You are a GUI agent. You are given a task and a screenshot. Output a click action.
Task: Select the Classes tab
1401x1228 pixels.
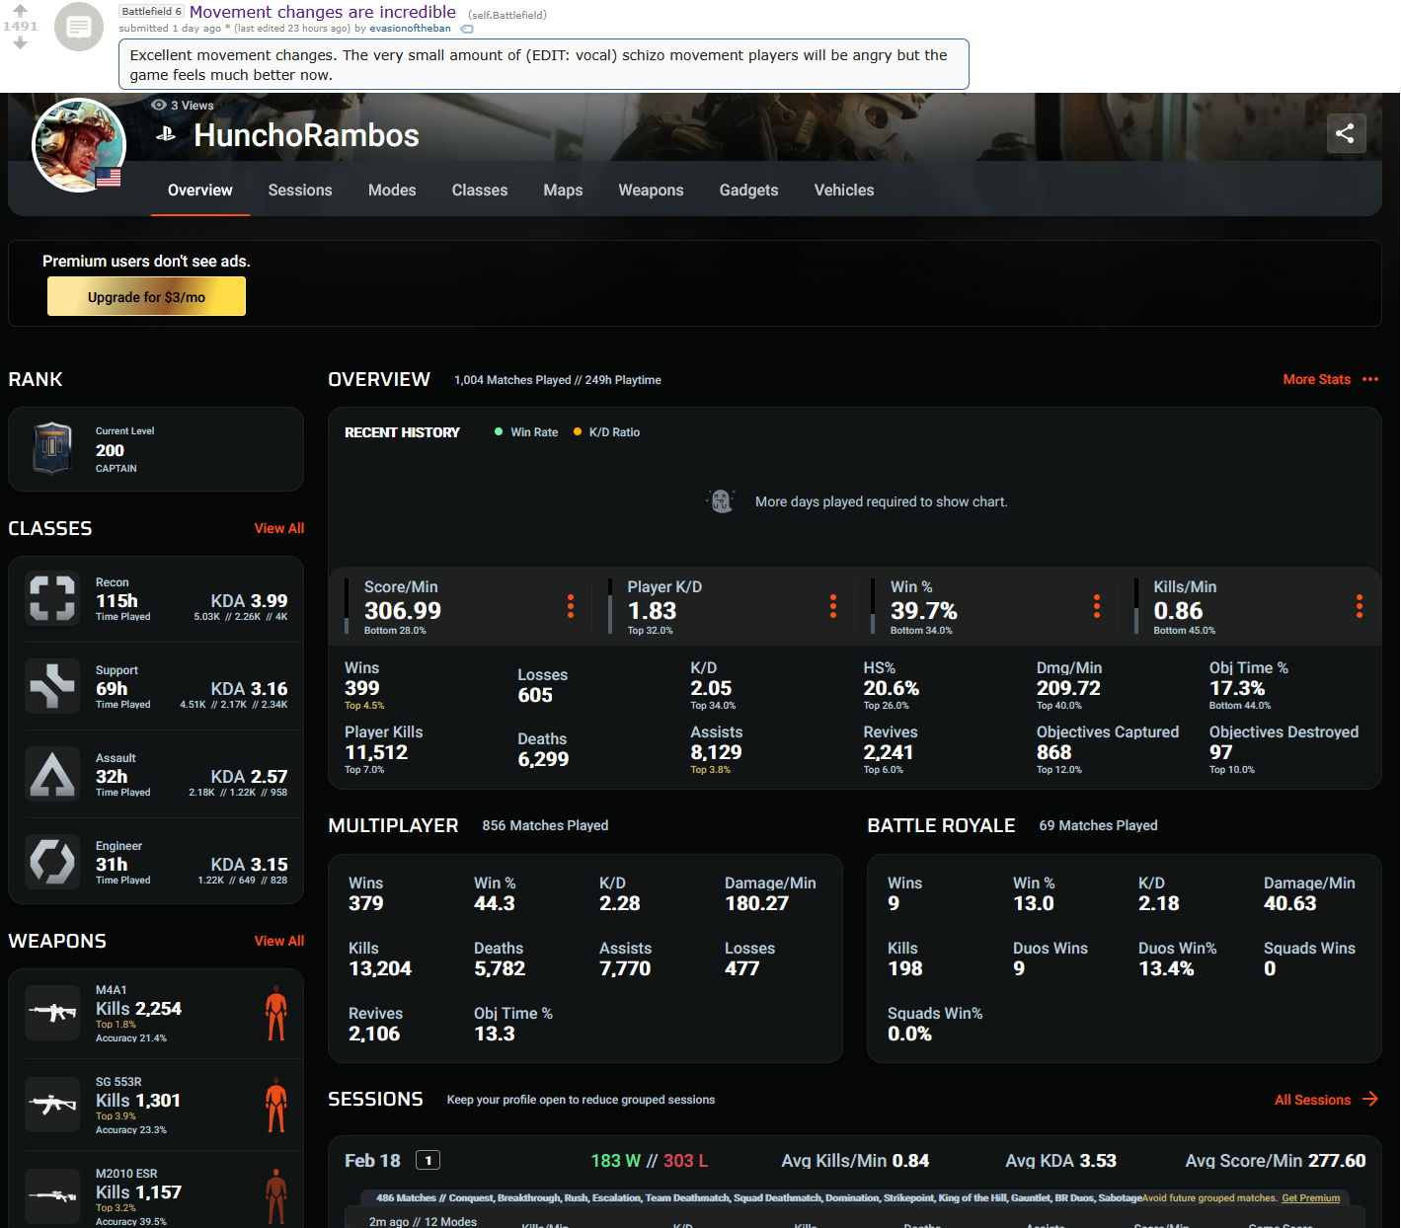[x=480, y=191]
